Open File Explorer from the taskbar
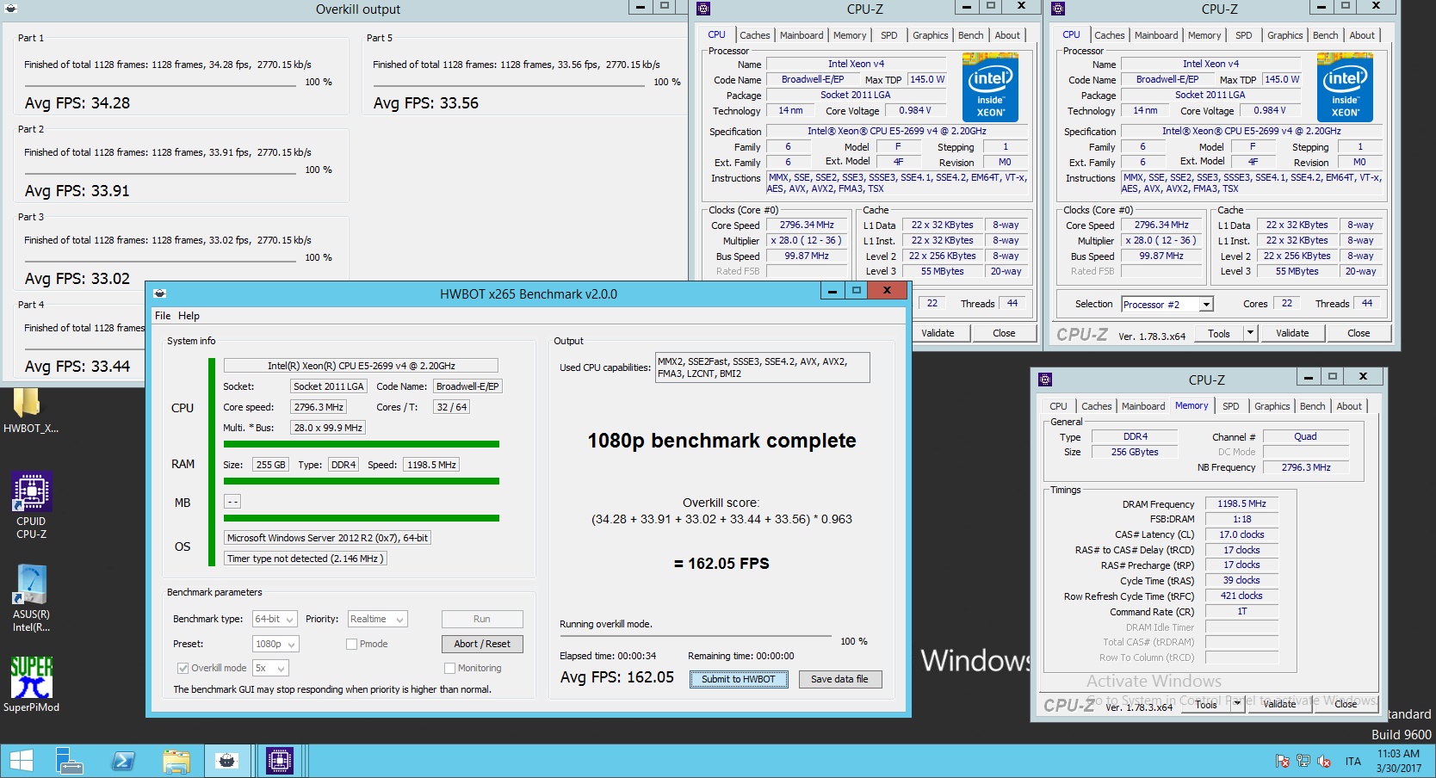1436x778 pixels. coord(176,761)
